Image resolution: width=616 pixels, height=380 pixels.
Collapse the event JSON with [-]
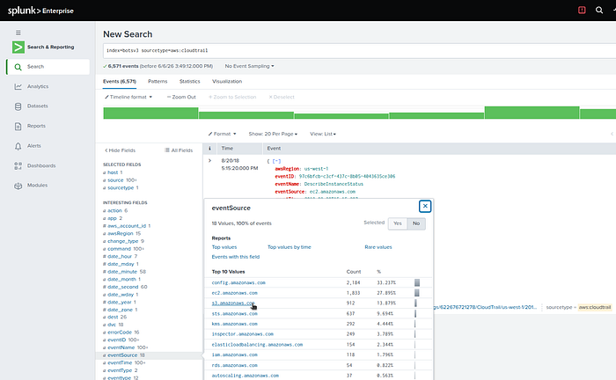[276, 161]
